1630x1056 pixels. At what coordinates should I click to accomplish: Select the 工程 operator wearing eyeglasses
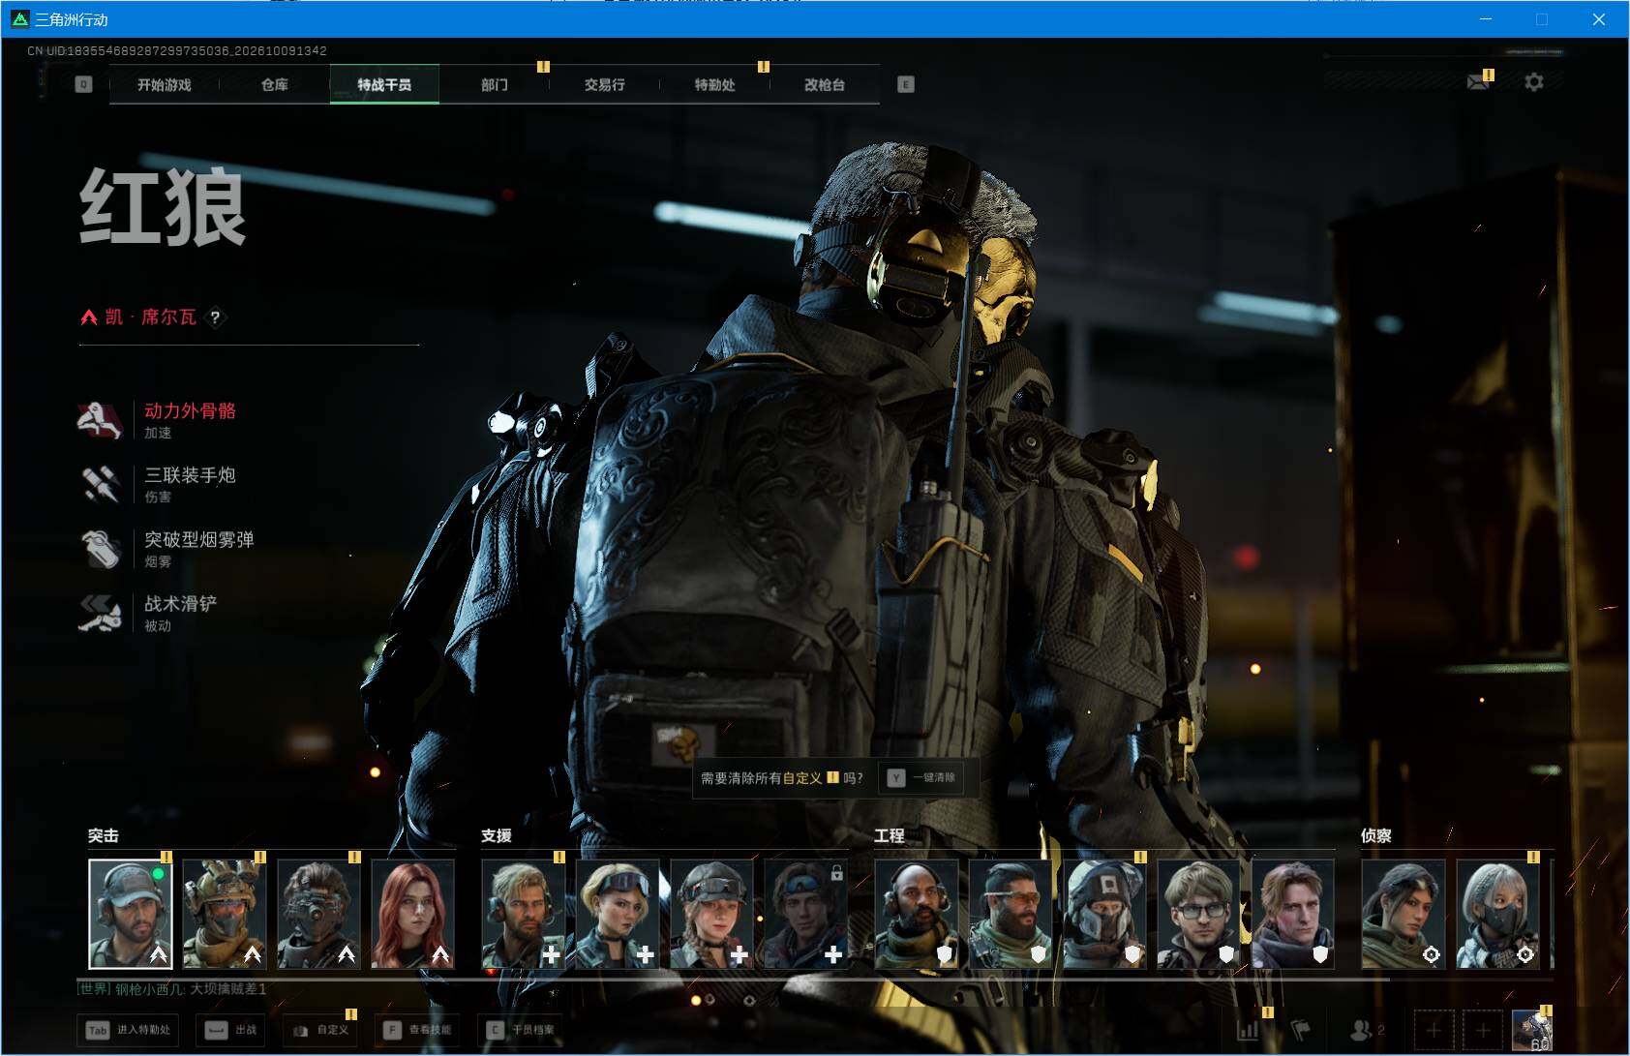click(1198, 914)
